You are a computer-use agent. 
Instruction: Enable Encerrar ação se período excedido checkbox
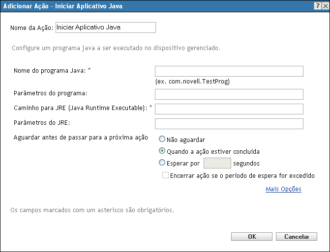point(166,175)
